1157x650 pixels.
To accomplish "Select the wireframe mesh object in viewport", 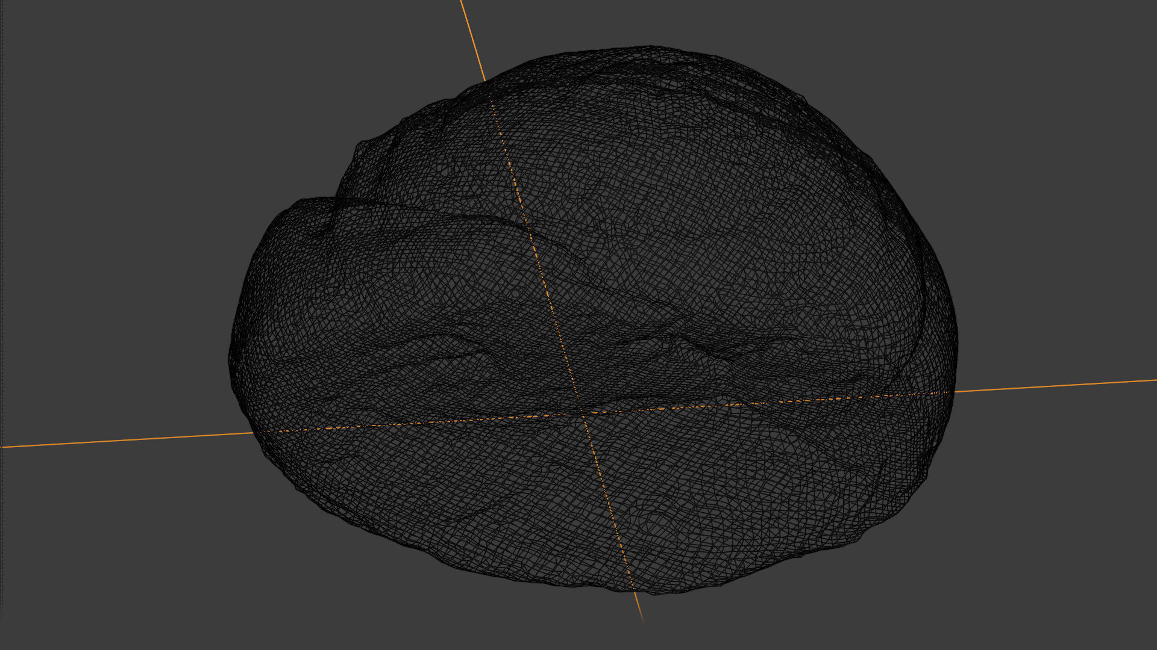I will pyautogui.click(x=592, y=320).
